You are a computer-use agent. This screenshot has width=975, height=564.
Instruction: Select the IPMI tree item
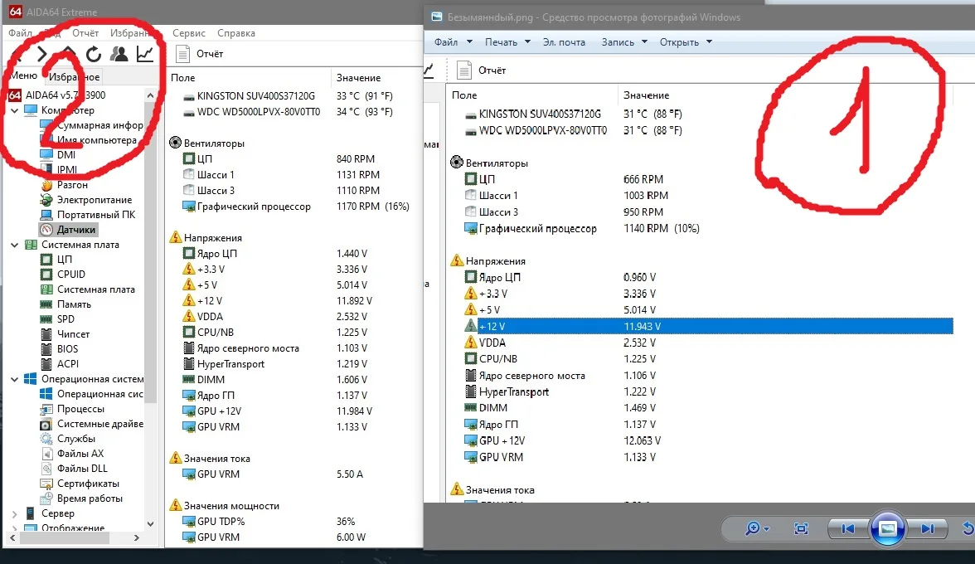(x=67, y=170)
